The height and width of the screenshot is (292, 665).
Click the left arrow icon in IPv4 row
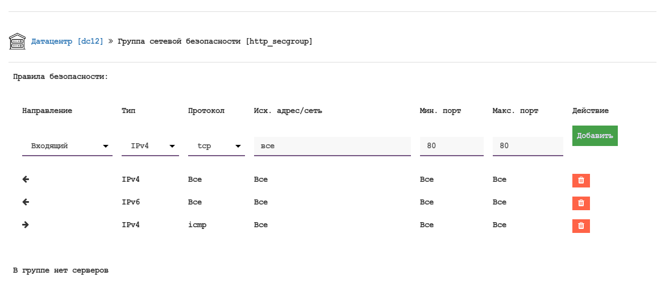pyautogui.click(x=26, y=180)
